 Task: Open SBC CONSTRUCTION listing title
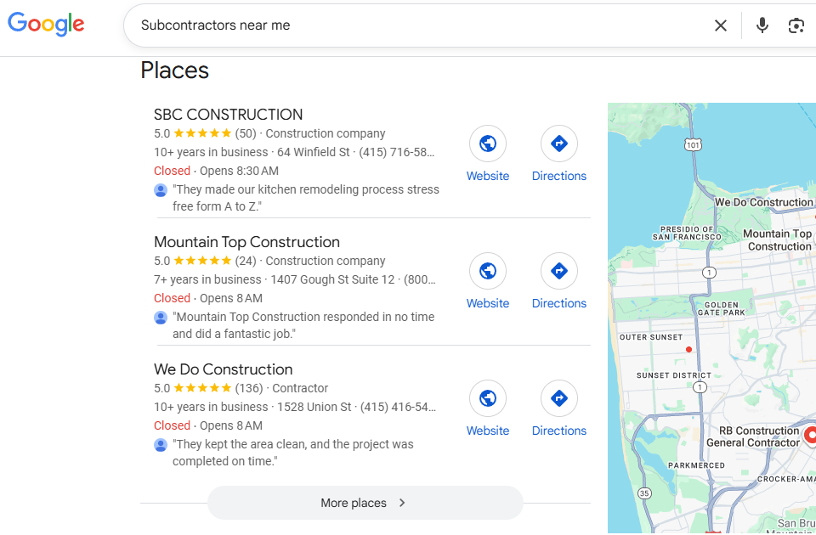tap(228, 115)
